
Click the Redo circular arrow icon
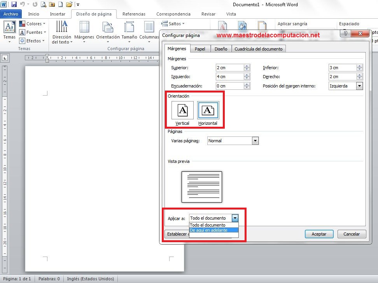pyautogui.click(x=35, y=4)
